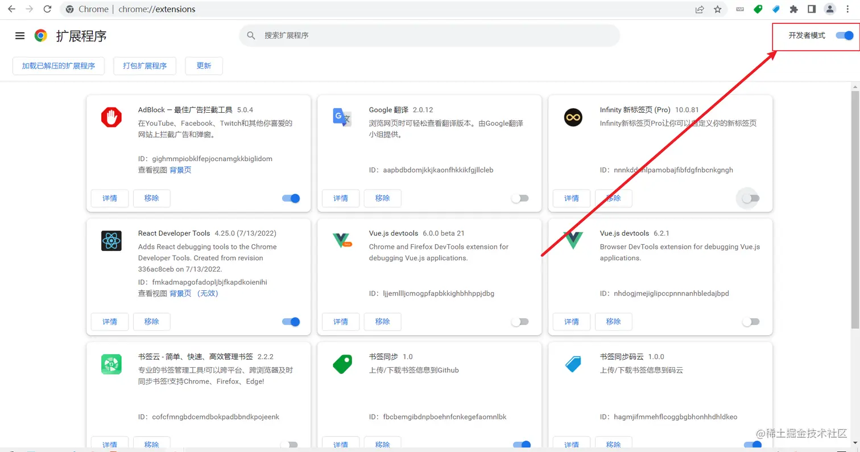This screenshot has height=452, width=860.
Task: Enable Vue.js devtools 6.0.0 beta 21 toggle
Action: click(x=520, y=322)
